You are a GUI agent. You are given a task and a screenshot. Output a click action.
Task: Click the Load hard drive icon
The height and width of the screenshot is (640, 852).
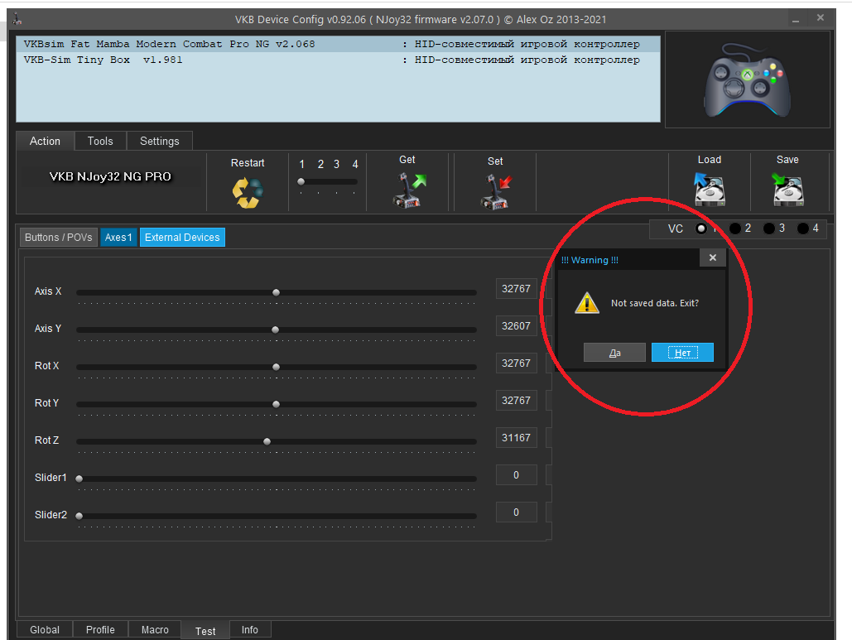(x=709, y=189)
